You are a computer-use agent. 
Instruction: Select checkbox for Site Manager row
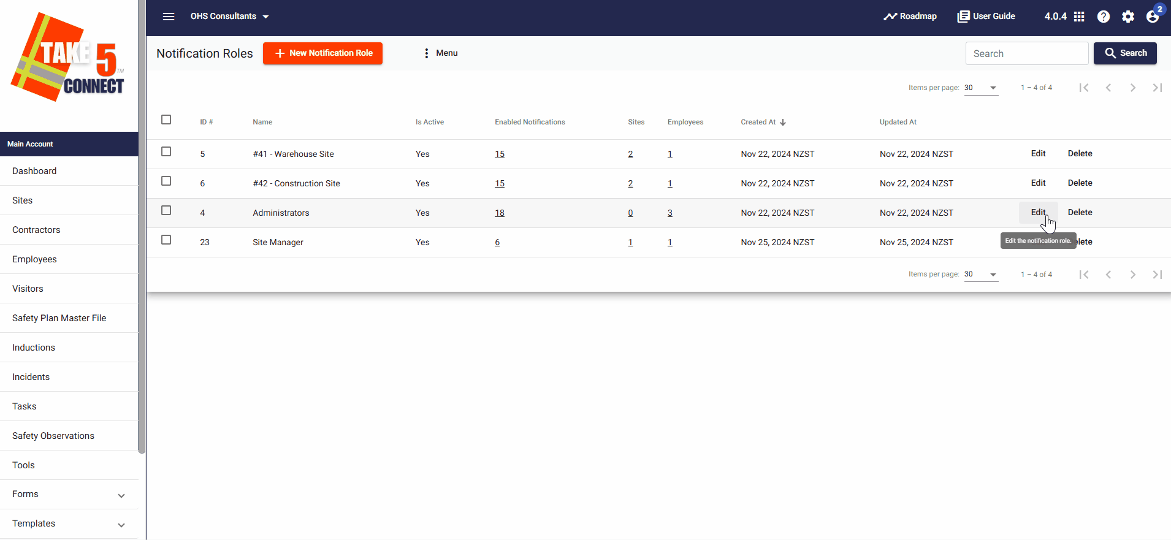click(166, 240)
